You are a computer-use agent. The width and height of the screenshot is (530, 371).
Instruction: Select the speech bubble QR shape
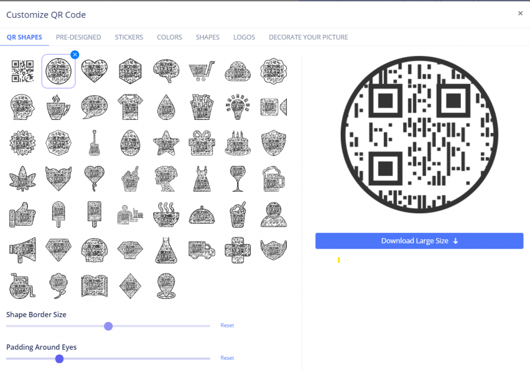tap(94, 107)
